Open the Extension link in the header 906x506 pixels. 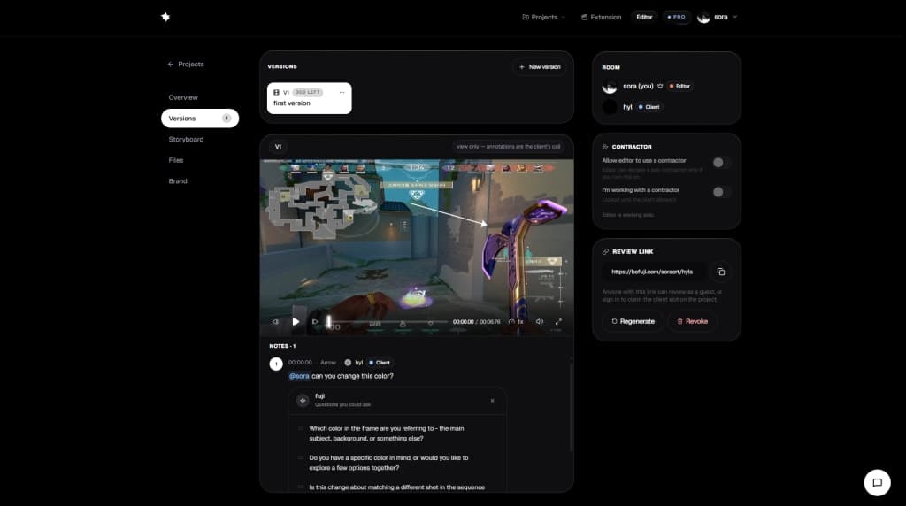(x=601, y=18)
